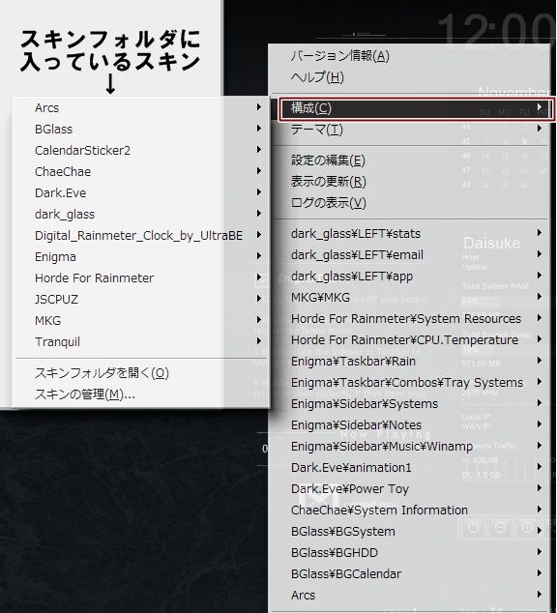Open Enigma¥Sidebar¥Systems skin entry
Image resolution: width=557 pixels, height=613 pixels.
pyautogui.click(x=410, y=404)
